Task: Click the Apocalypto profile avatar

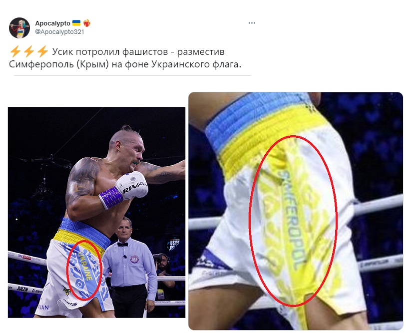Action: click(x=19, y=27)
